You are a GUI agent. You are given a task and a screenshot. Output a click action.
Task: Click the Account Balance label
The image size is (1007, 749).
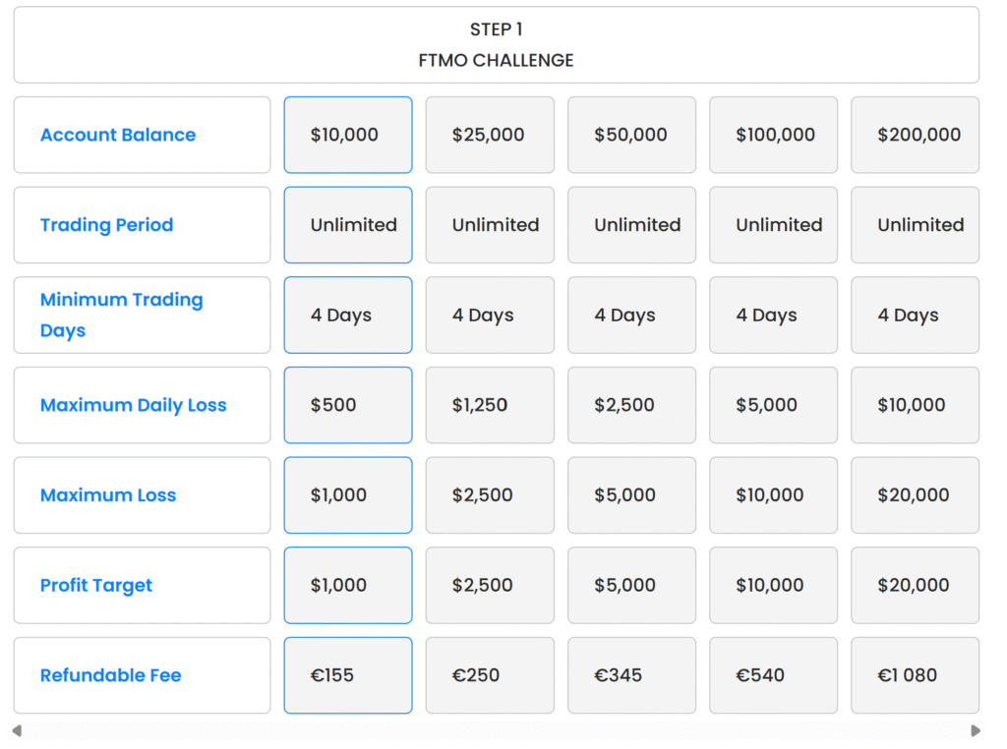[118, 135]
